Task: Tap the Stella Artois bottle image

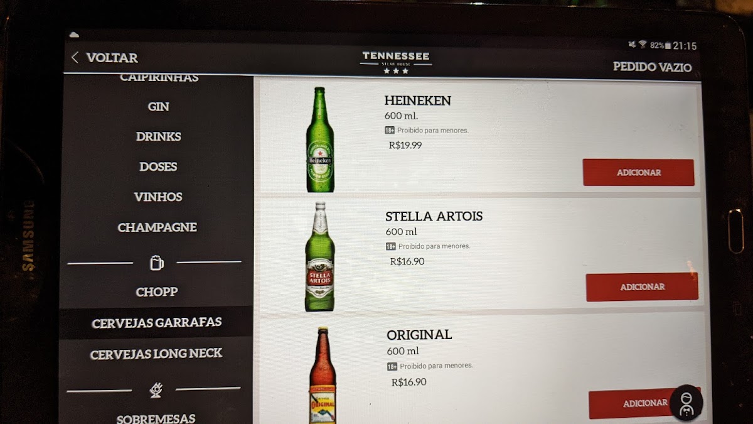Action: (x=320, y=257)
